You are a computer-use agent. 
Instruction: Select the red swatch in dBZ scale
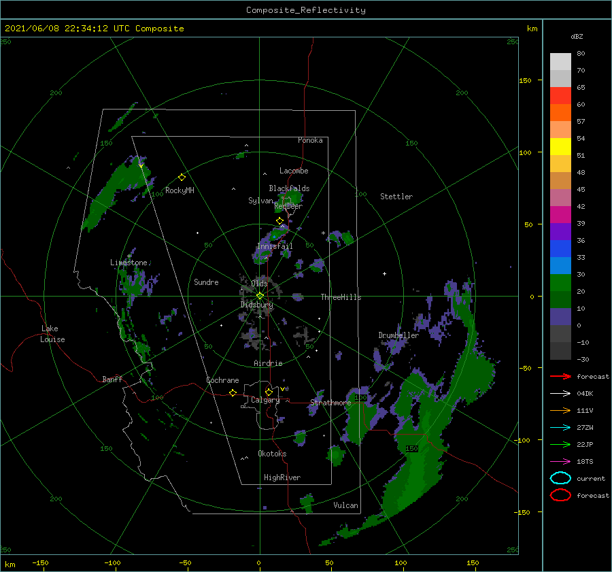pyautogui.click(x=560, y=96)
